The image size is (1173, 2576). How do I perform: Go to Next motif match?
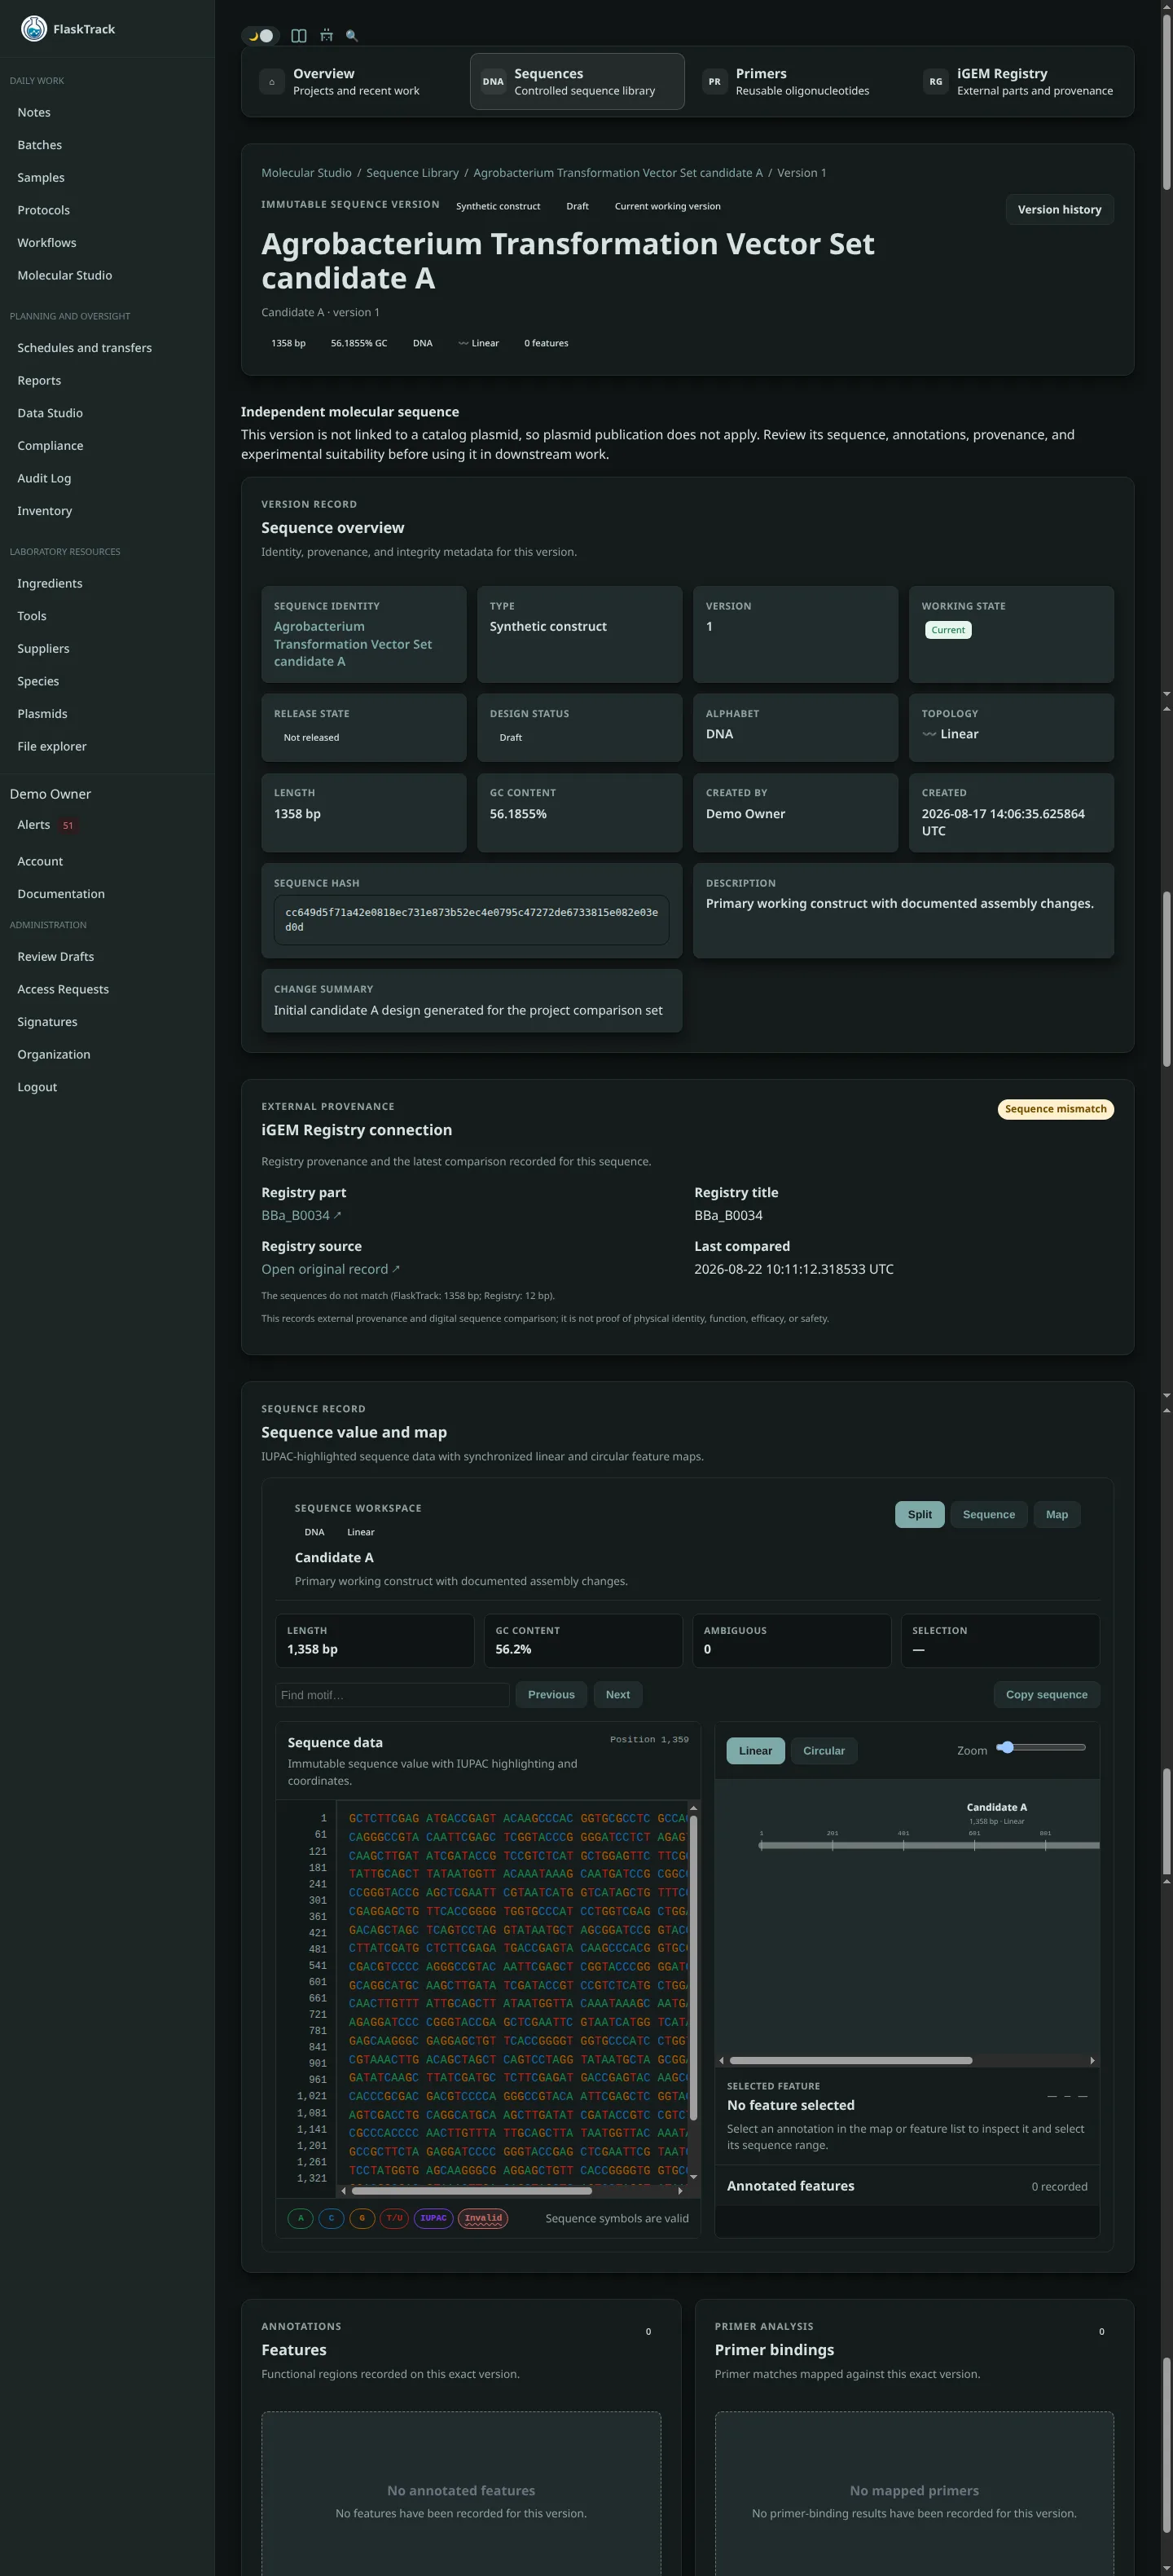coord(617,1695)
